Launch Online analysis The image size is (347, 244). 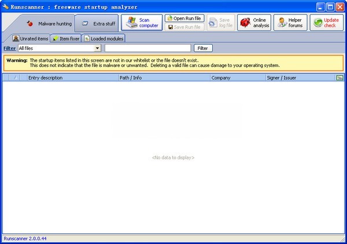coord(253,22)
